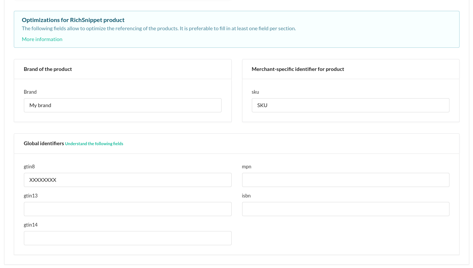This screenshot has width=473, height=268.
Task: Click the 'mpn' label text
Action: tap(247, 166)
